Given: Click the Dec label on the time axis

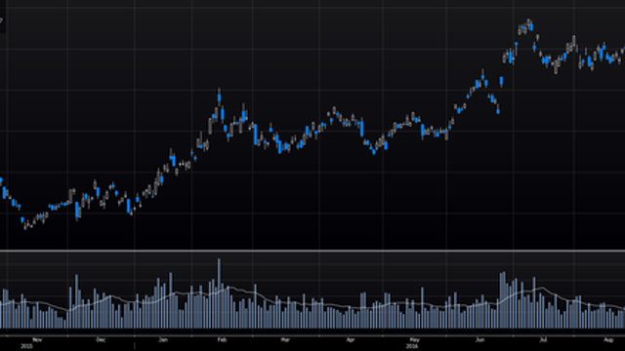Looking at the screenshot, I should [x=101, y=340].
